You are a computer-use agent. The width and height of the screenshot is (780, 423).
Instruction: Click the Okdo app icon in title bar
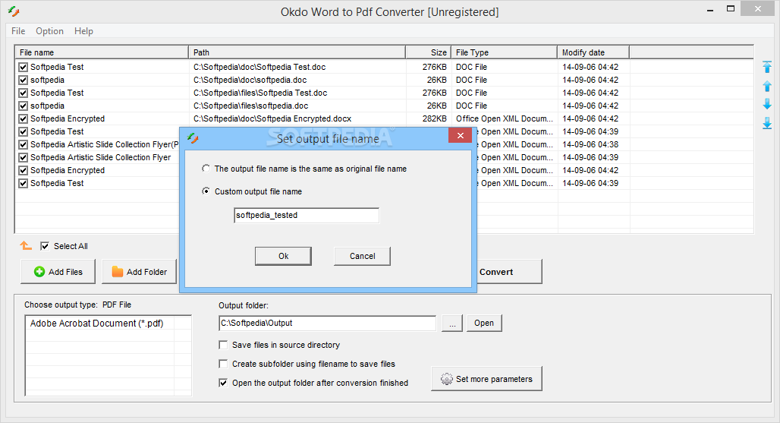[14, 11]
